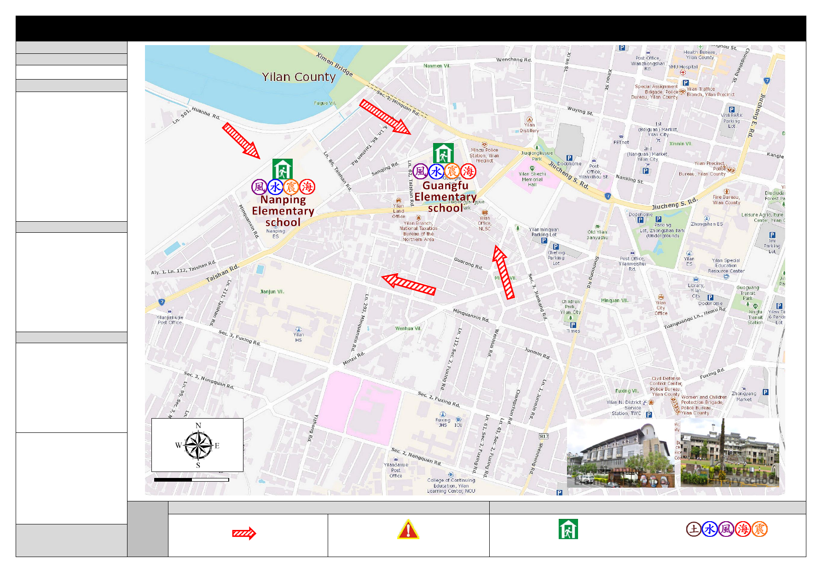Click the Old Yilan Jianyushu label
This screenshot has height=581, width=822.
pos(597,235)
